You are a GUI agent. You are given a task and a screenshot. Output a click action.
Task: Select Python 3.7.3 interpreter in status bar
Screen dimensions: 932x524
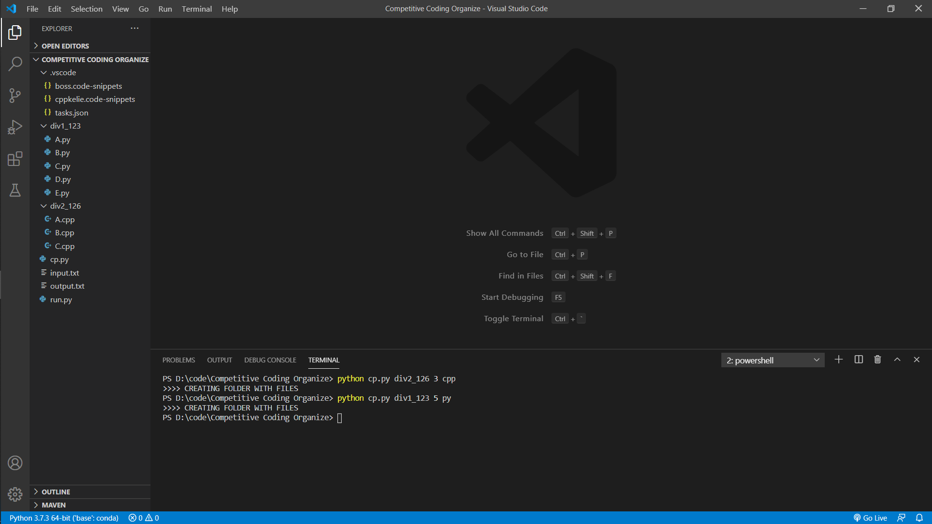click(x=64, y=518)
